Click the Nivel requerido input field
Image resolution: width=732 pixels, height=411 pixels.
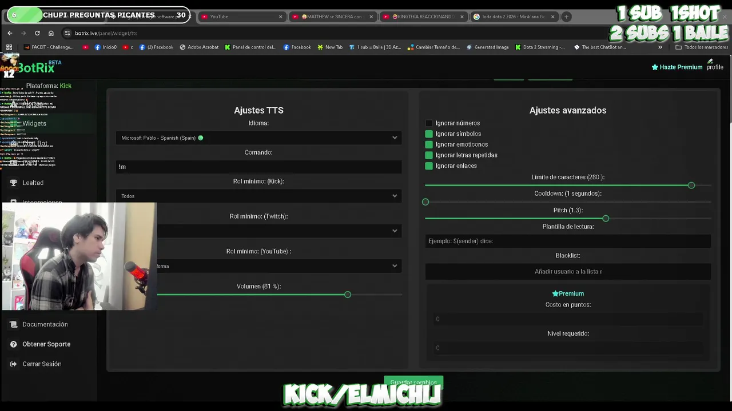tap(568, 348)
